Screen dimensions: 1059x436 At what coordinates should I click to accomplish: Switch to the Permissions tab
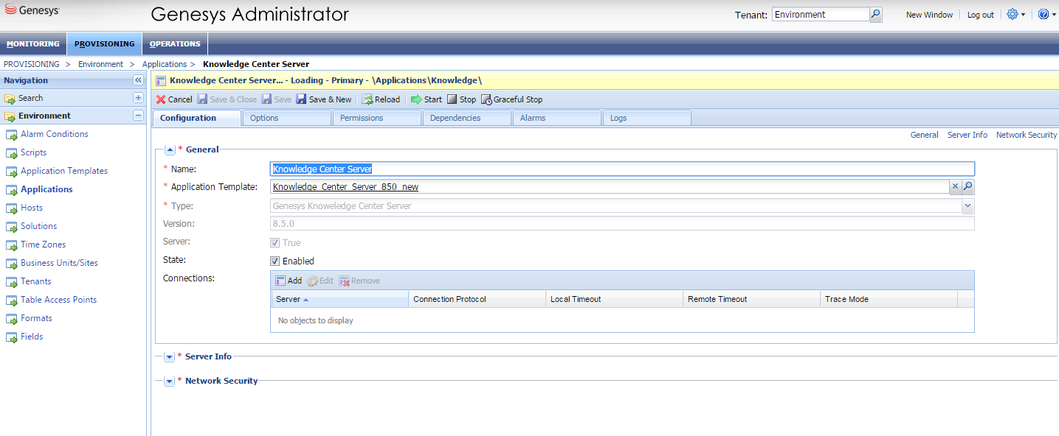376,118
